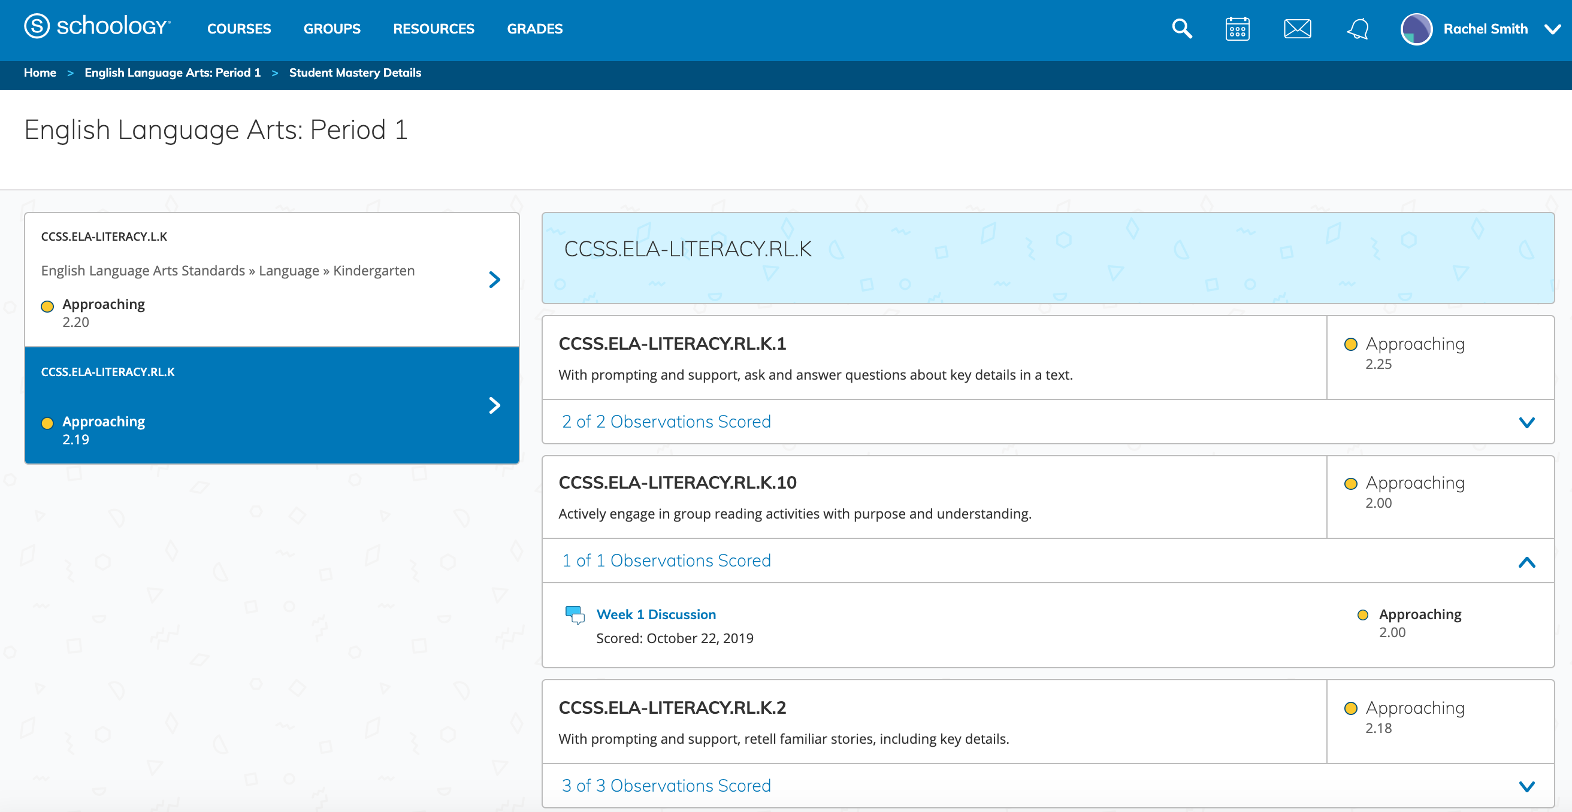Viewport: 1572px width, 812px height.
Task: Click the 2 of 2 Observations Scored text
Action: coord(666,422)
